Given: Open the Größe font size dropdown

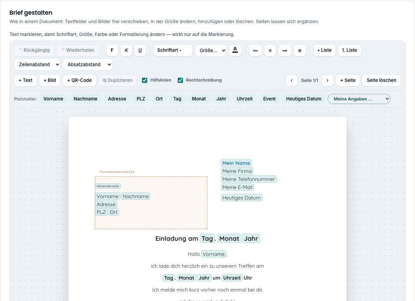Looking at the screenshot, I should click(x=211, y=50).
